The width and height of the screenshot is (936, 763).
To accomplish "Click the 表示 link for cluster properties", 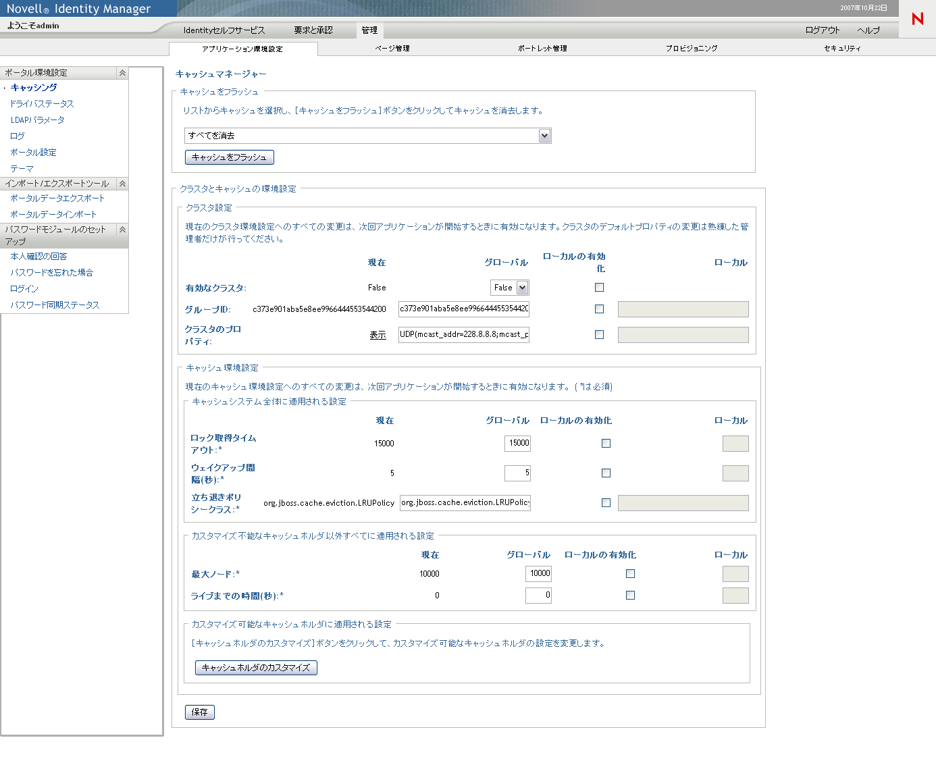I will [378, 335].
